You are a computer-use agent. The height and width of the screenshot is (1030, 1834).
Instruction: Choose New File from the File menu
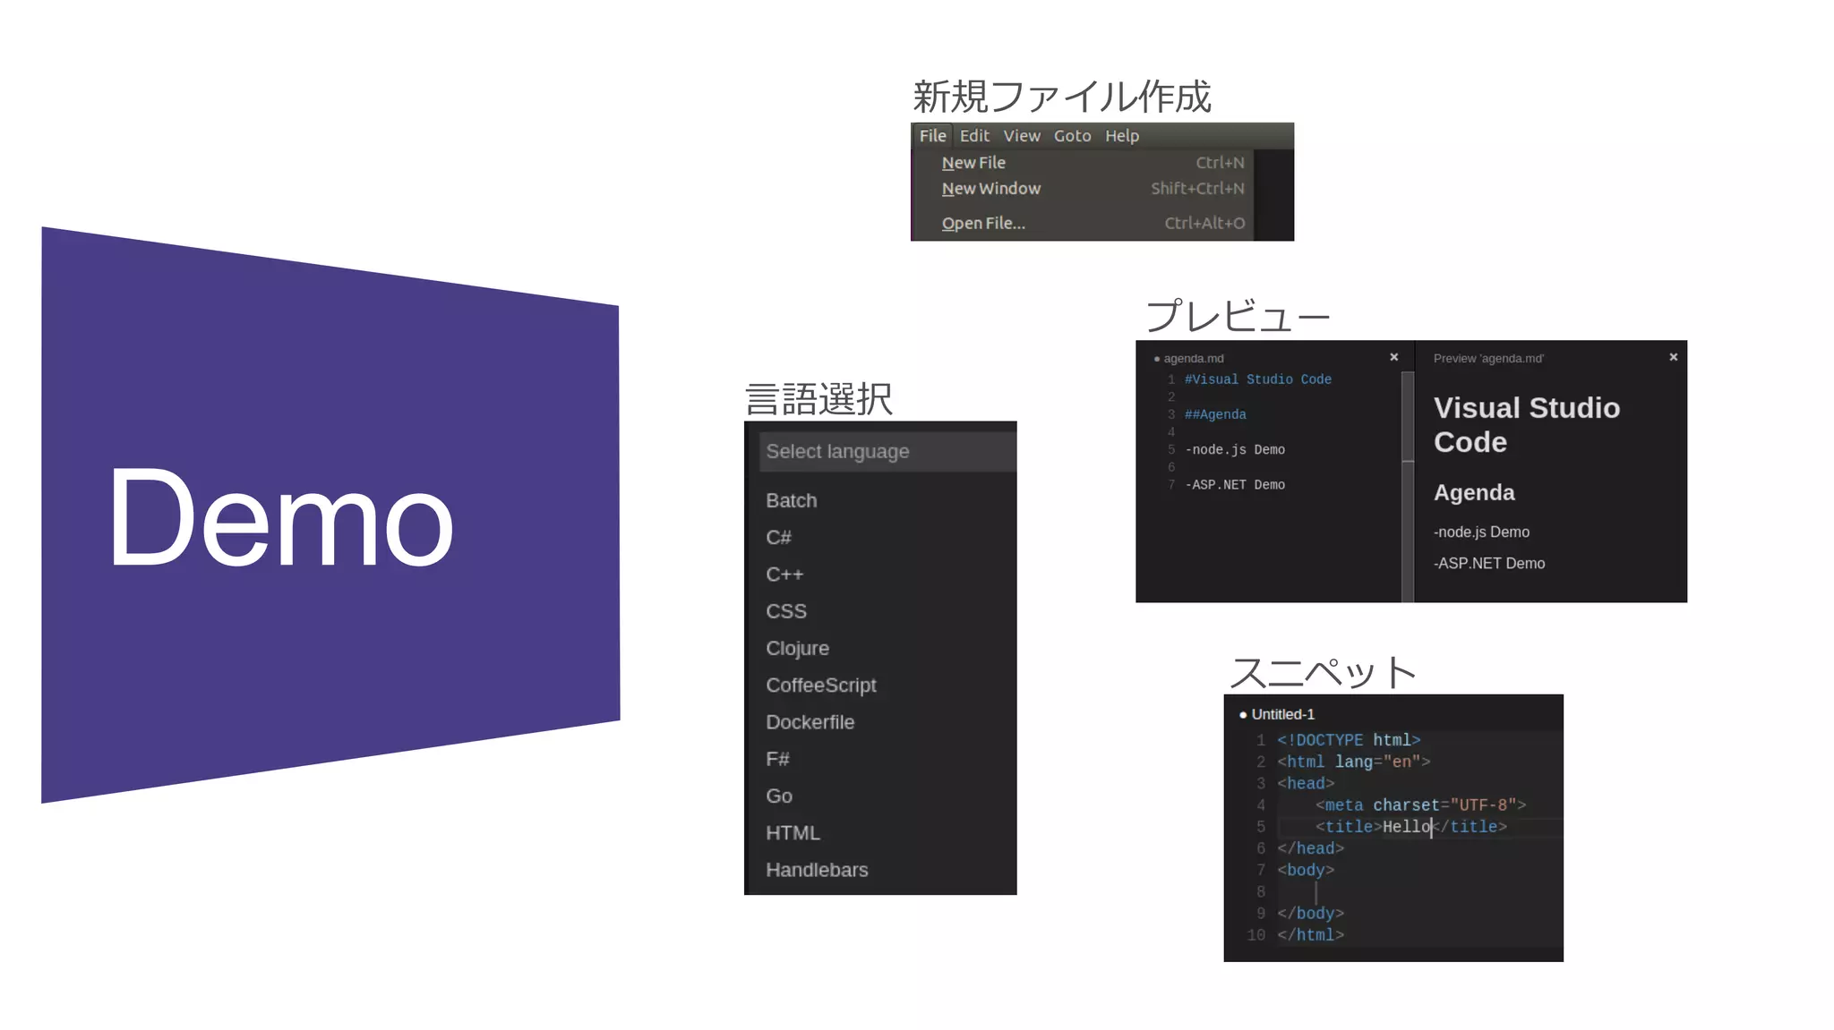pyautogui.click(x=973, y=163)
